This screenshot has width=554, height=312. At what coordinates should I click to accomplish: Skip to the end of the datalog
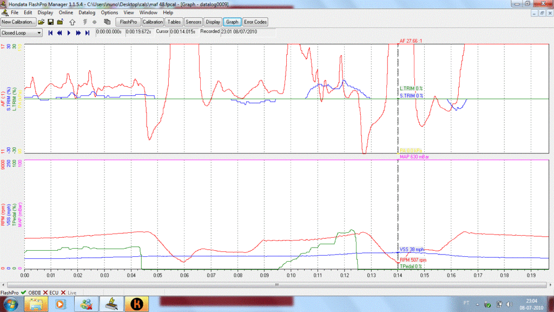coord(87,33)
